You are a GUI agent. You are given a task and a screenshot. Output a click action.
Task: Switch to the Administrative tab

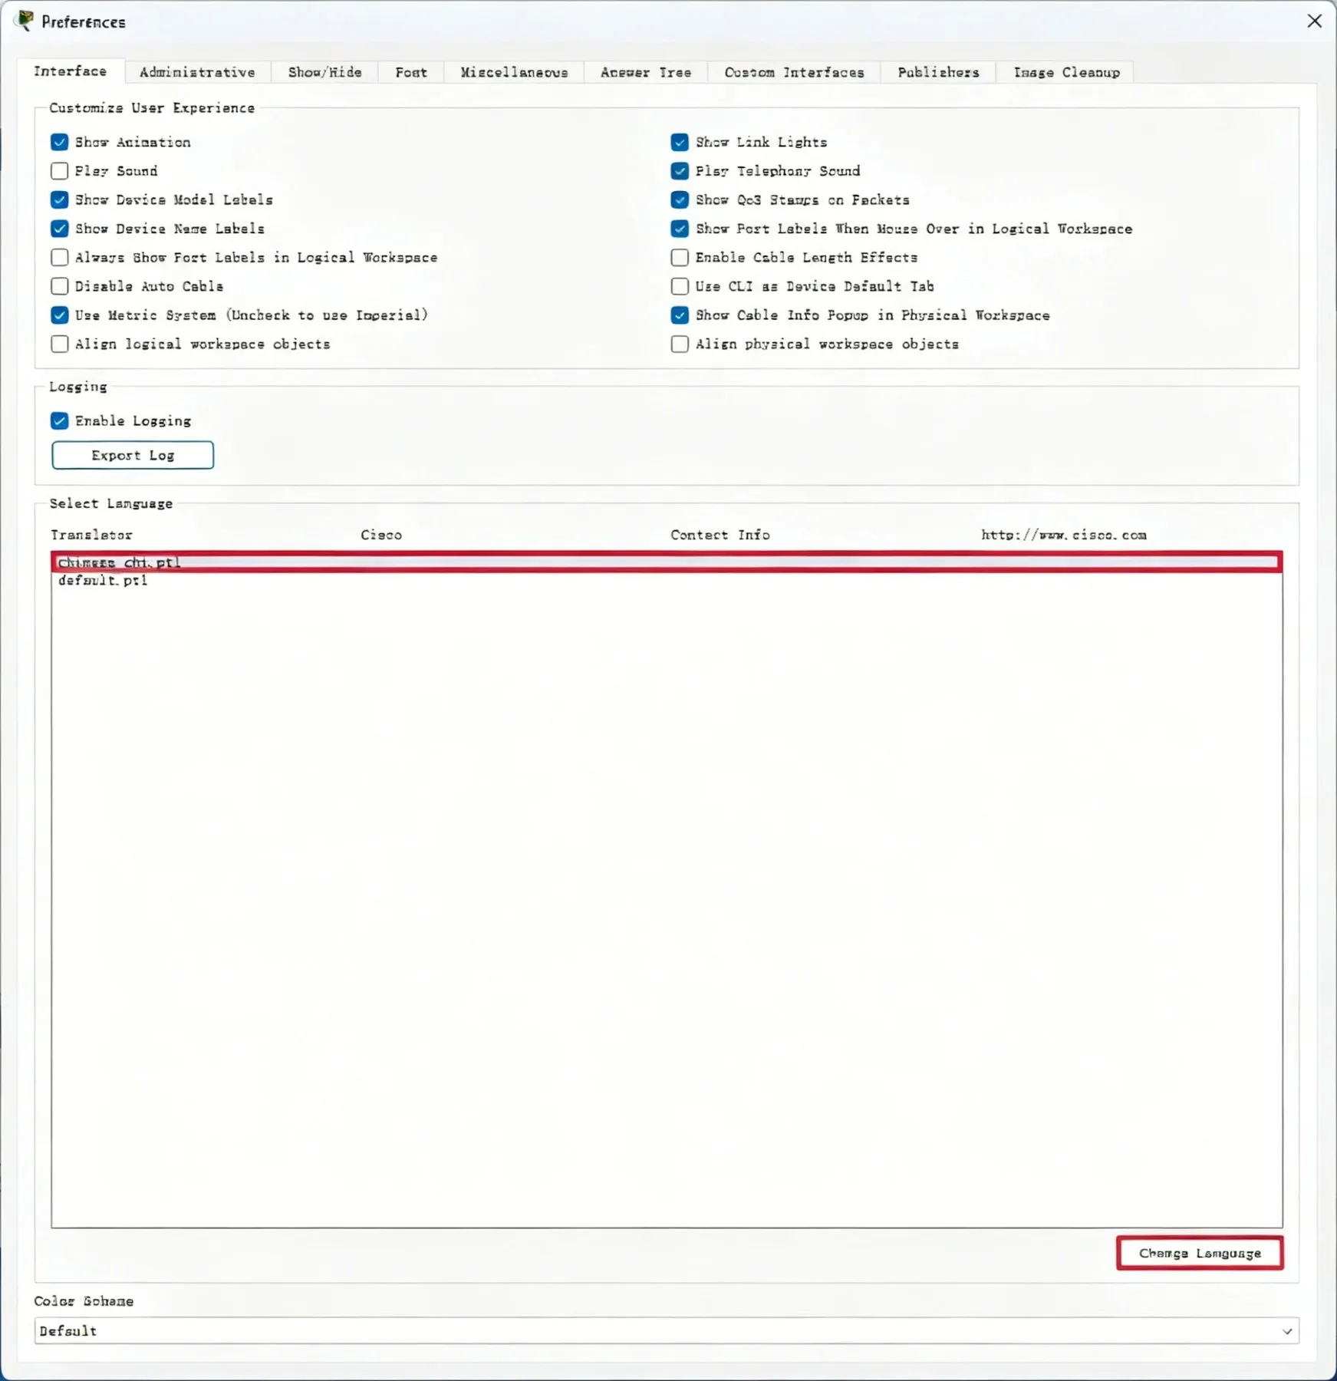point(197,72)
